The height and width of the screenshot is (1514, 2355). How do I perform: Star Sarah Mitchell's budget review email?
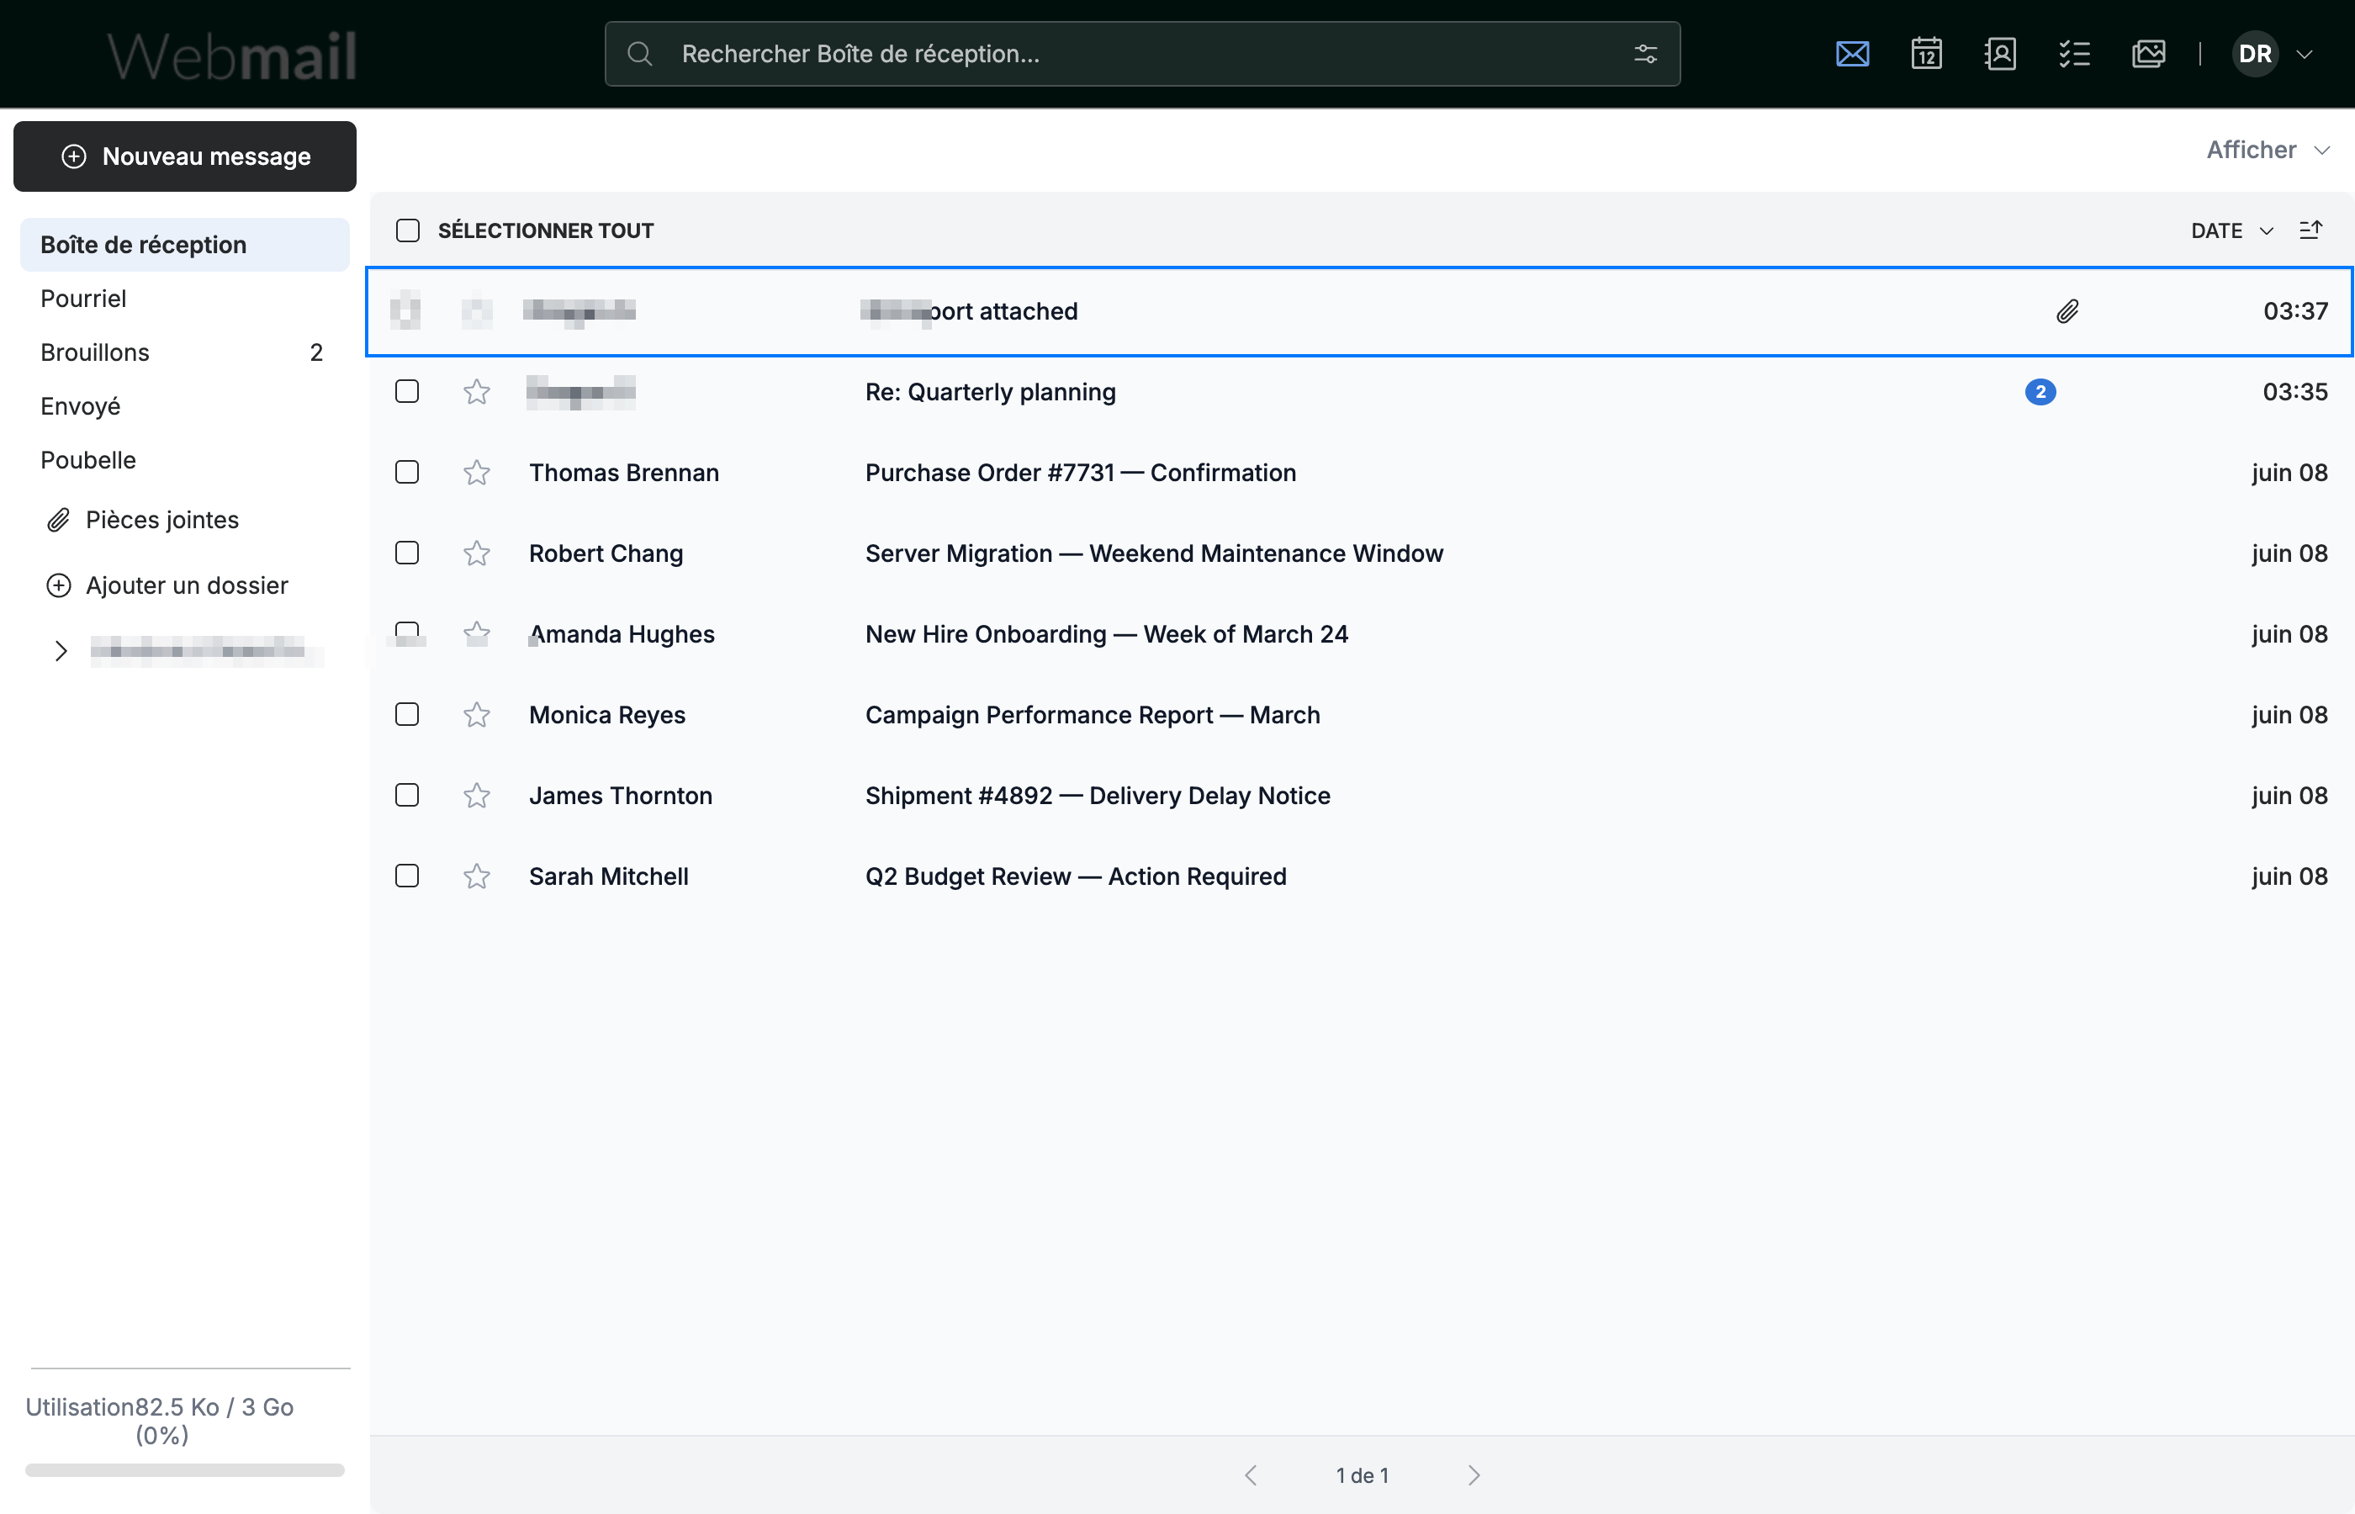coord(477,876)
